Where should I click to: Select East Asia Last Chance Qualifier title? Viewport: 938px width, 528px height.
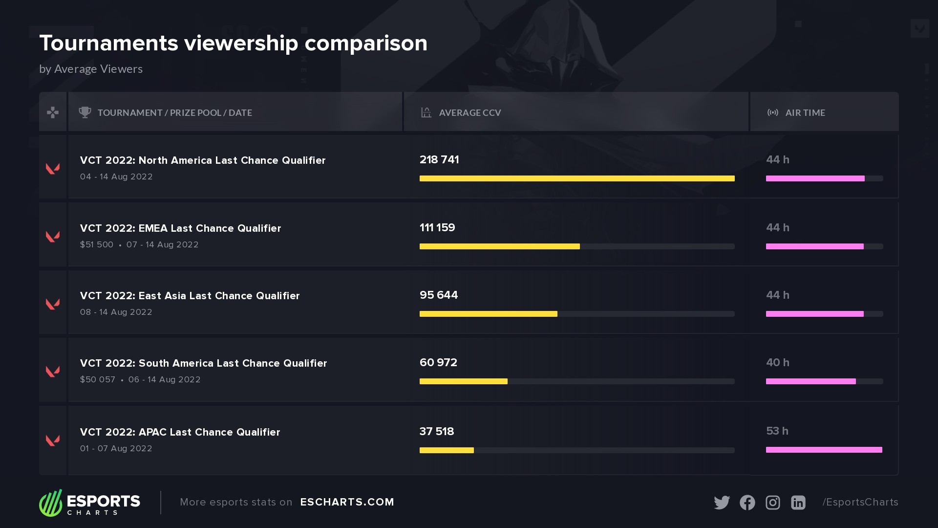pyautogui.click(x=190, y=296)
